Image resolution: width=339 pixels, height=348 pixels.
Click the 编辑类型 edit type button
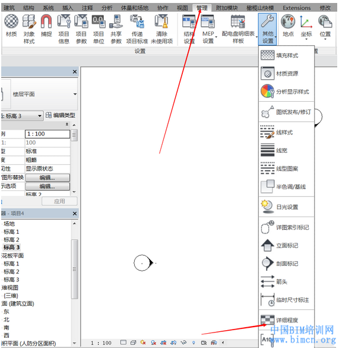[x=61, y=115]
